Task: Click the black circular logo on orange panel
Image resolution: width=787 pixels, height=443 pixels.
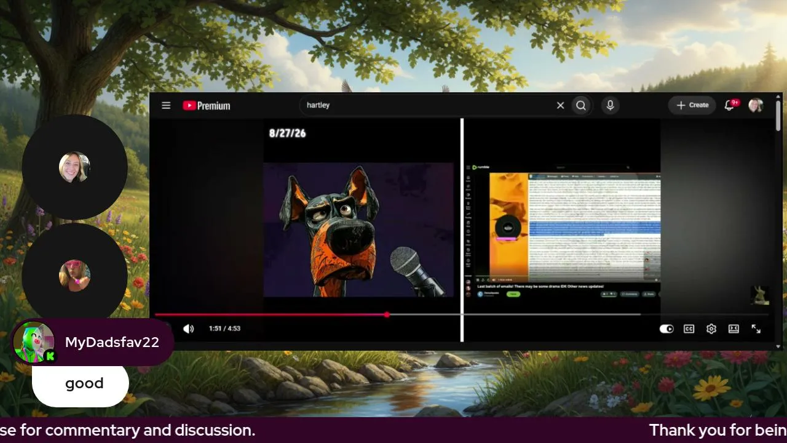Action: click(508, 227)
